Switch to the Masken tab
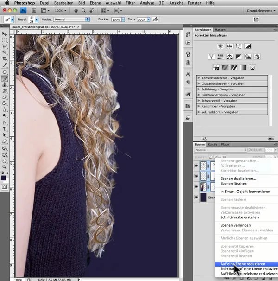Screen dimensions: 278x281 pos(220,29)
